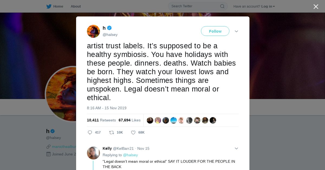Open the Log in dropdown
The width and height of the screenshot is (325, 170).
tap(268, 6)
